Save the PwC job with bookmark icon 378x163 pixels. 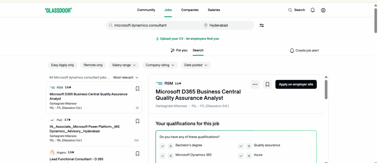pyautogui.click(x=137, y=121)
